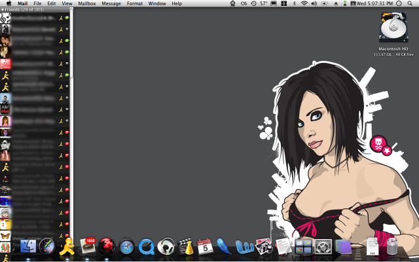Image resolution: width=419 pixels, height=262 pixels.
Task: Open the blue feather app in the Dock
Action: coord(224,246)
